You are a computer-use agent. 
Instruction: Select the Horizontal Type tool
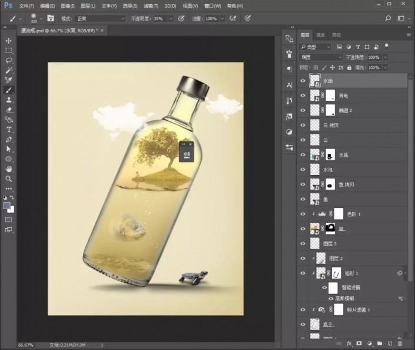(8, 130)
